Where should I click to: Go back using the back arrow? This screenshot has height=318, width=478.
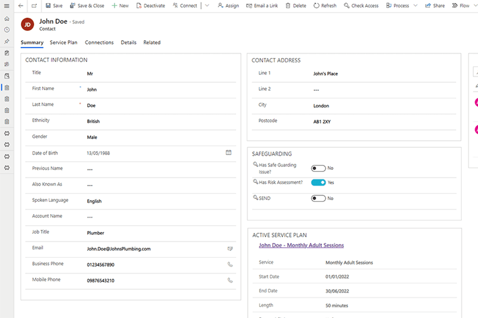tap(21, 6)
